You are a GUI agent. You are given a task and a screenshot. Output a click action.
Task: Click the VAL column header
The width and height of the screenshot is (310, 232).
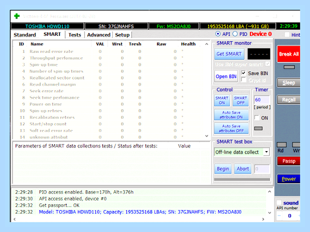point(100,44)
